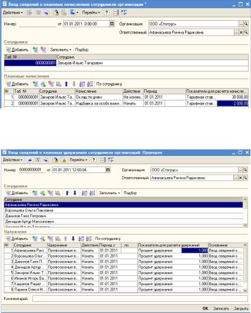Sort descending icon in Удержания toolbar
The width and height of the screenshot is (251, 313).
88,239
